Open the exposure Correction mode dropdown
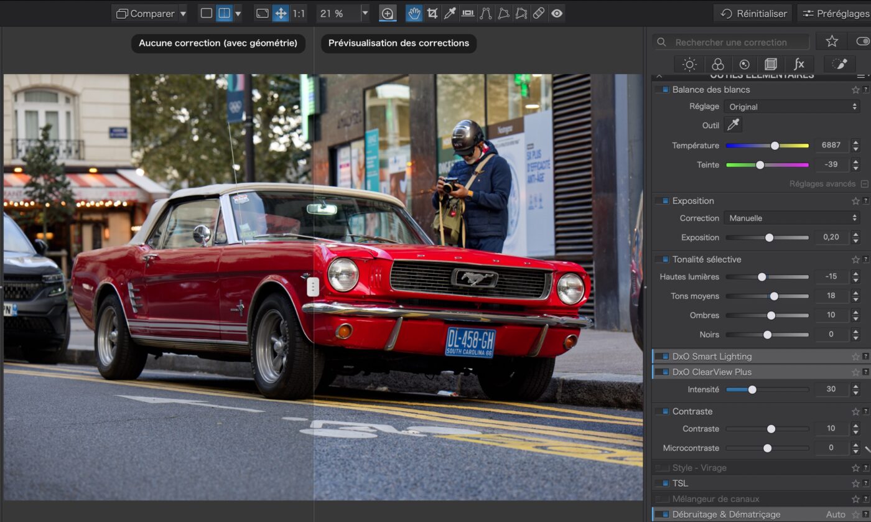 [792, 218]
